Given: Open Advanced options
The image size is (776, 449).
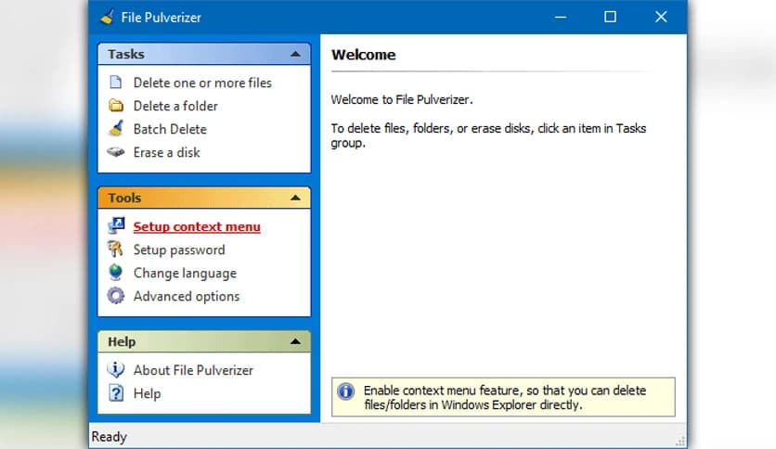Looking at the screenshot, I should (x=186, y=296).
